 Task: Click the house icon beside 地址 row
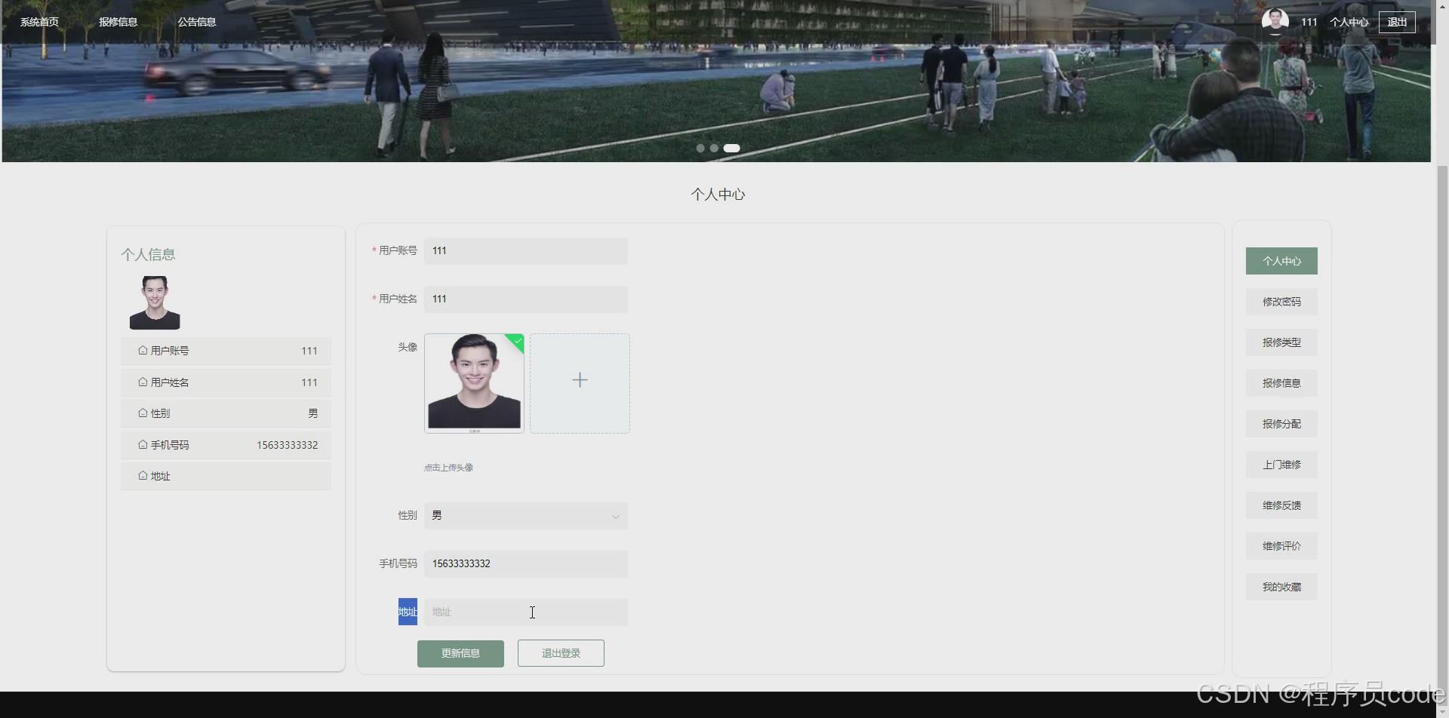143,475
